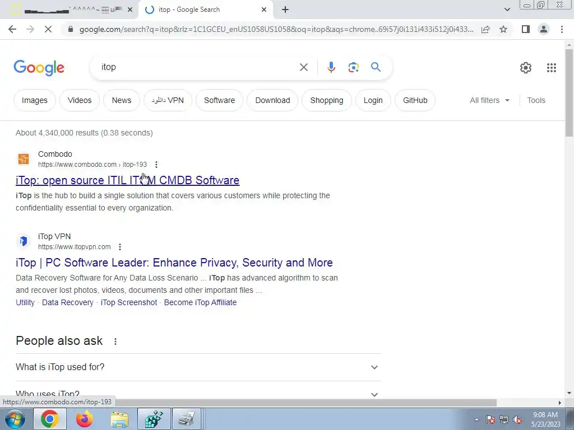574x430 pixels.
Task: Open the Windows Start menu
Action: click(x=15, y=419)
